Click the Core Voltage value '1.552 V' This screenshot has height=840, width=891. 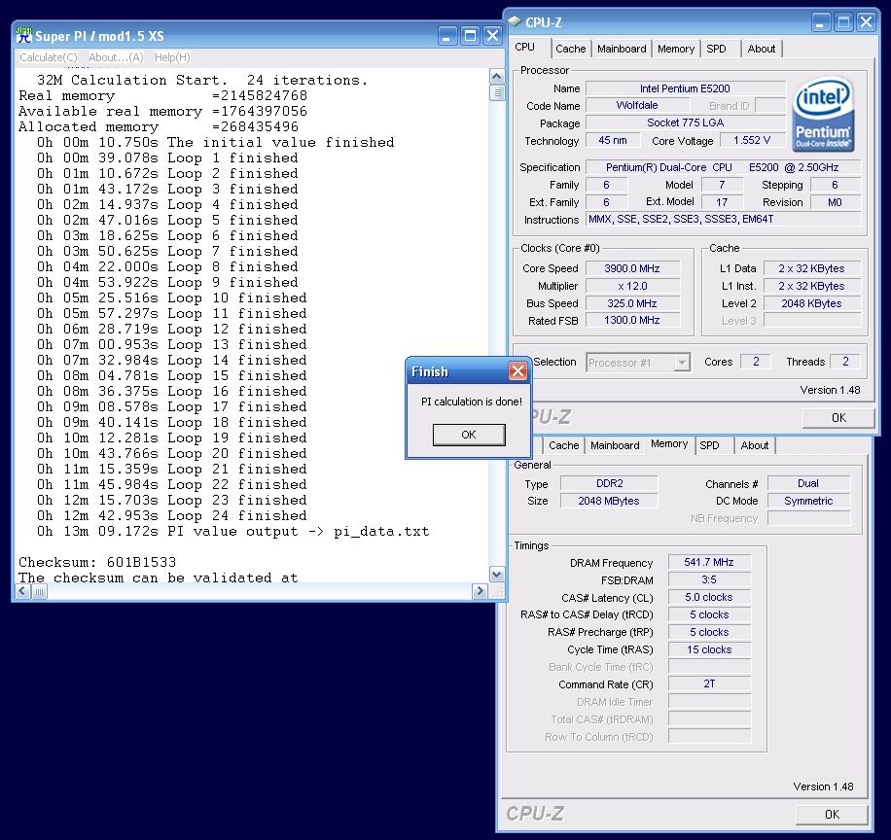752,140
